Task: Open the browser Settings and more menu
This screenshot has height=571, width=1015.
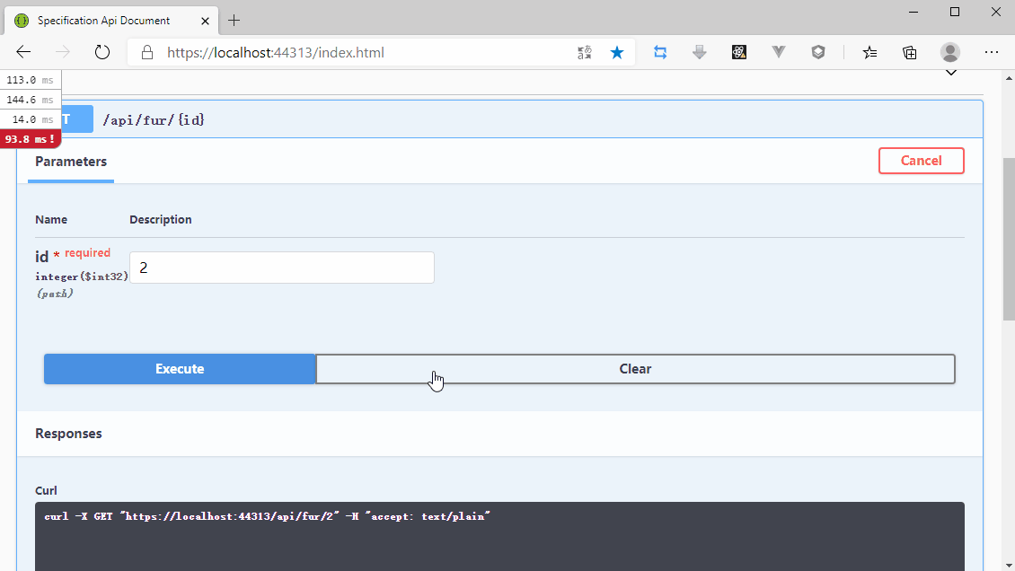Action: point(992,53)
